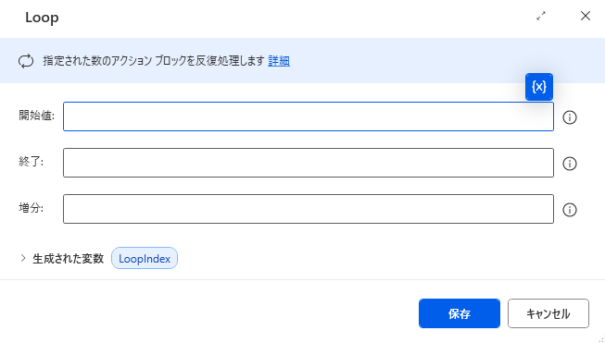The width and height of the screenshot is (605, 343).
Task: Save the loop with 保存 button
Action: pos(460,313)
